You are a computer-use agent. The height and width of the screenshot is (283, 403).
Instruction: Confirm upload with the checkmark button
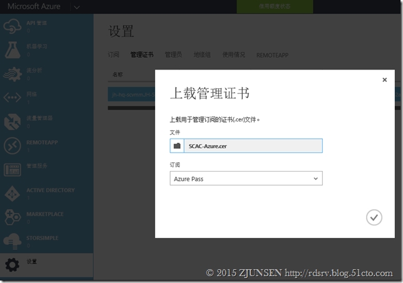coord(374,217)
